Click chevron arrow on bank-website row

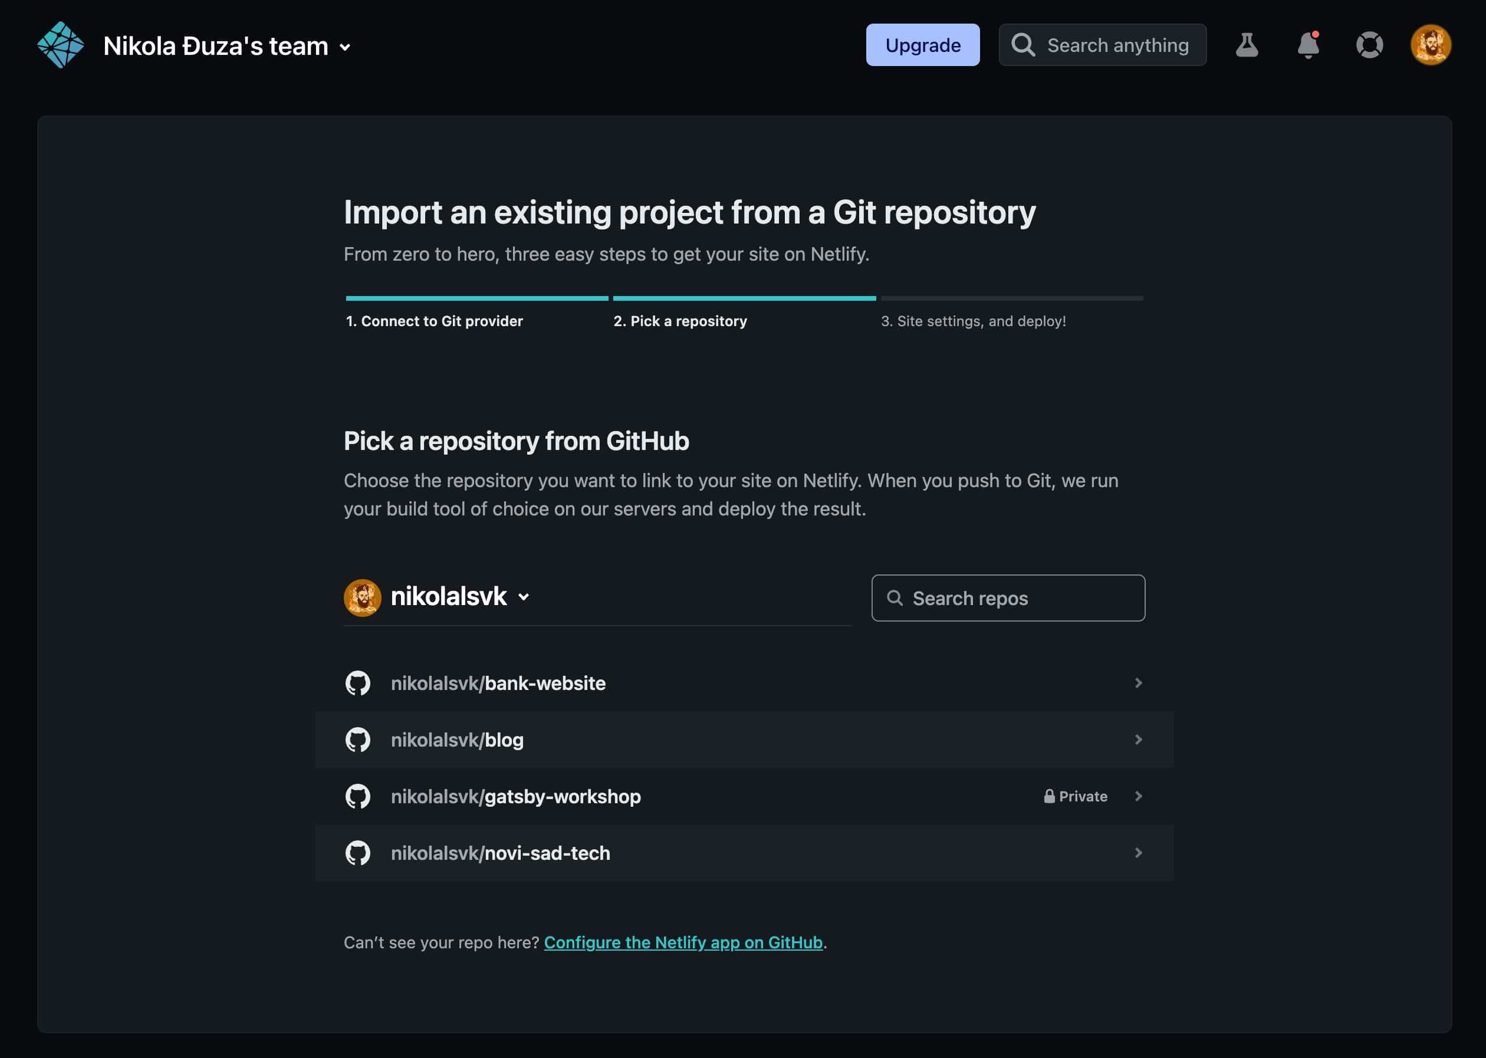(1138, 683)
